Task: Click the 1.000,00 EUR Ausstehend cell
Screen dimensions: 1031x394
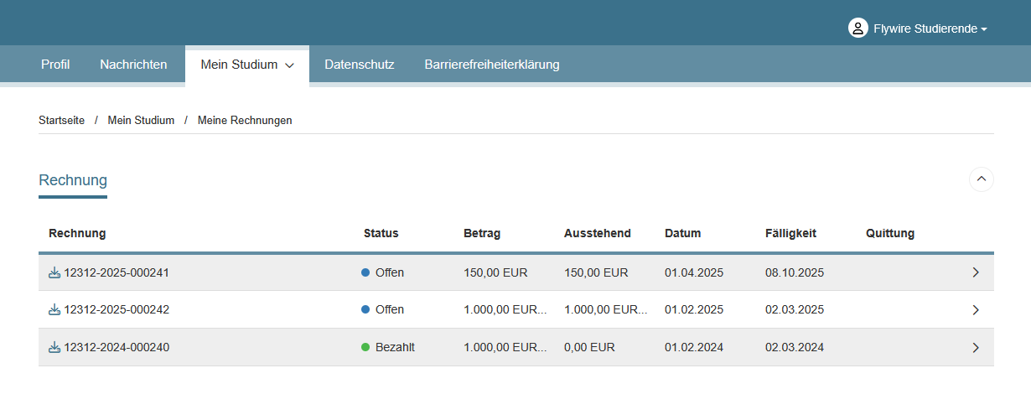Action: click(606, 309)
